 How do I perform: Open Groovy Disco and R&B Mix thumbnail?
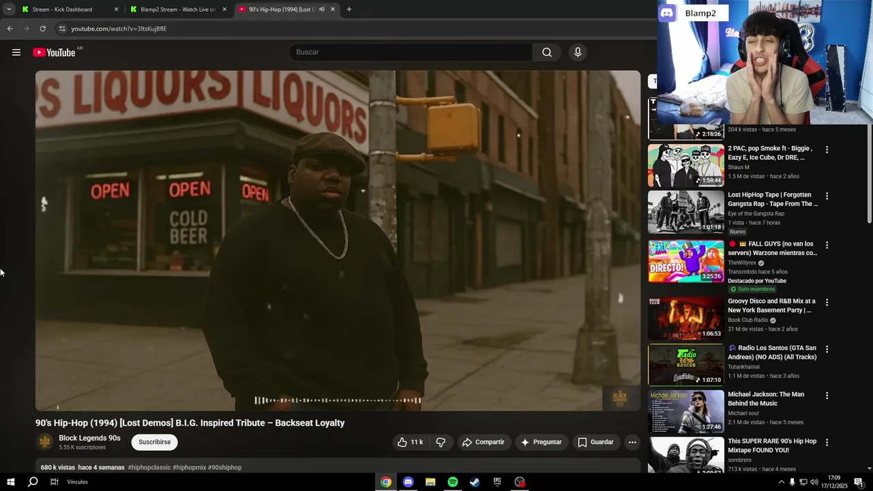(x=685, y=318)
